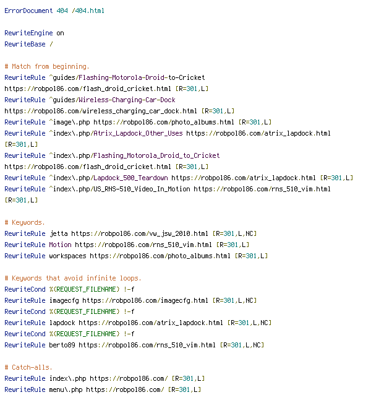Click the '# Match from beginning.' comment
Screen dimensions: 371x400
pos(47,67)
